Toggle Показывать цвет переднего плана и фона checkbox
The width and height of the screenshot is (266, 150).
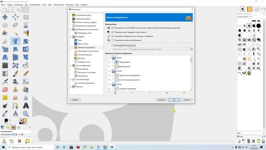pyautogui.click(x=113, y=32)
